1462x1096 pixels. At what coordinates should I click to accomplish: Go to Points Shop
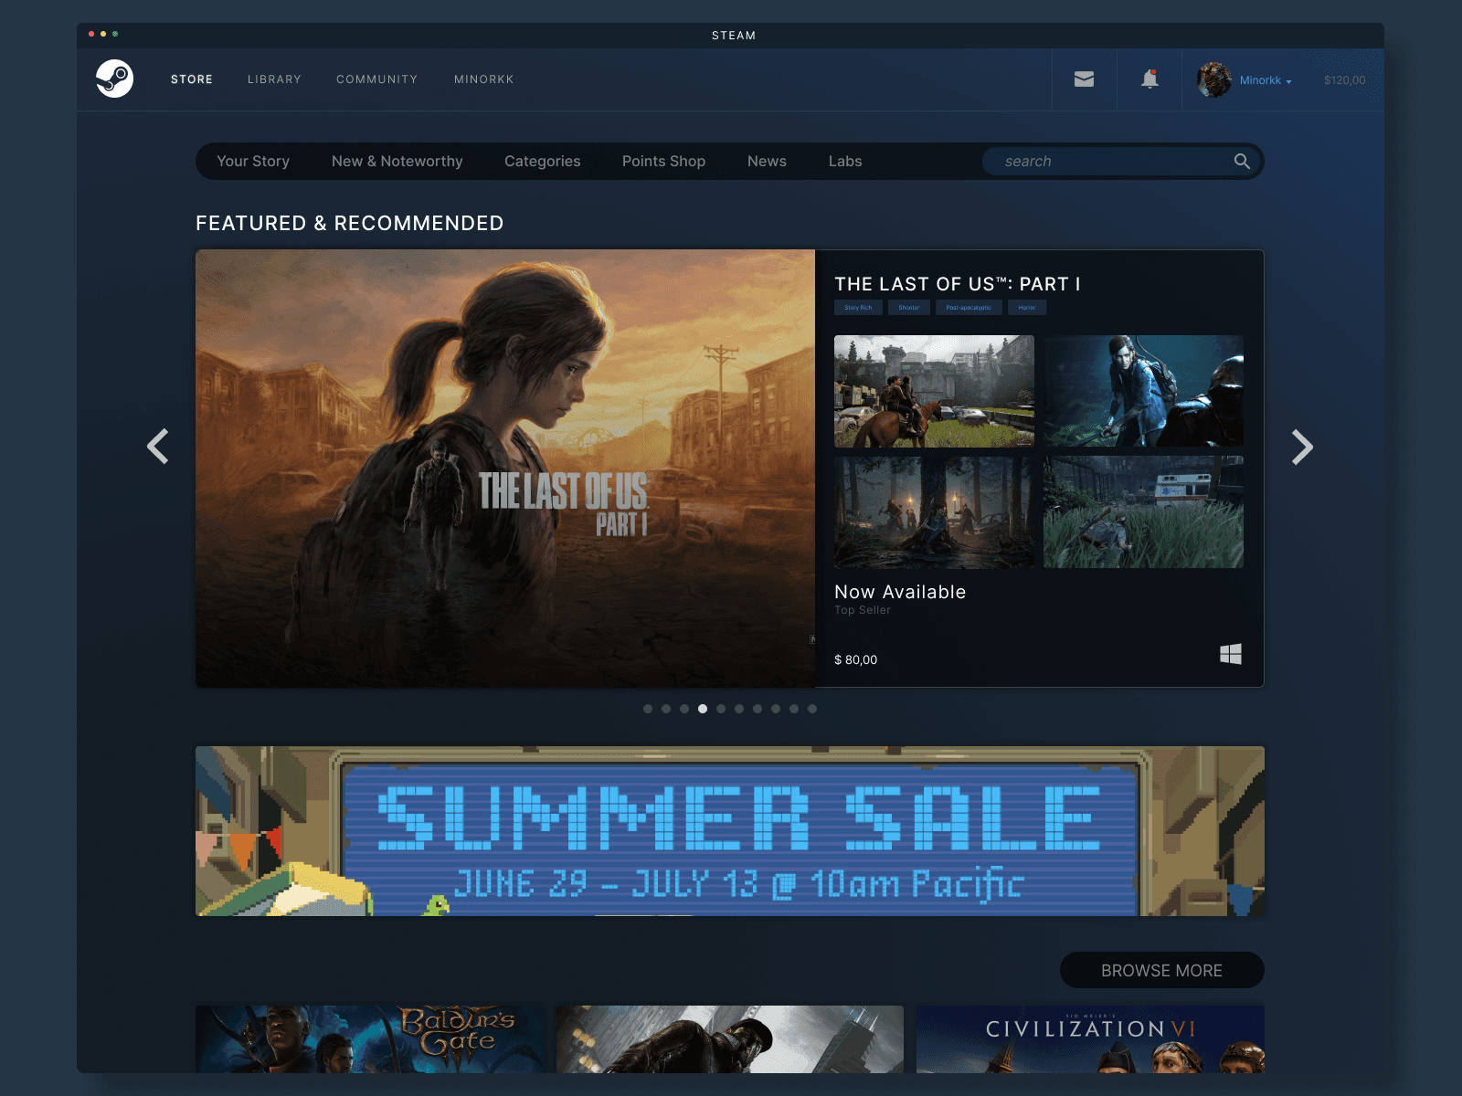[x=663, y=161]
